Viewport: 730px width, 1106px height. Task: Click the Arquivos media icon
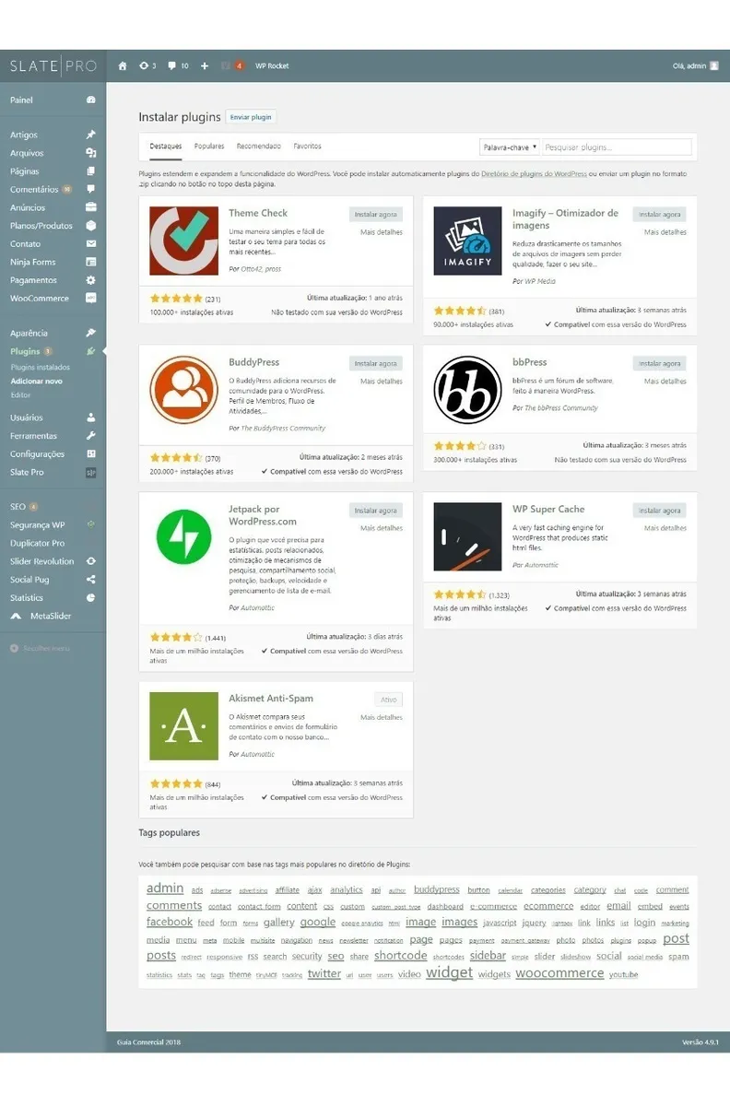click(90, 153)
